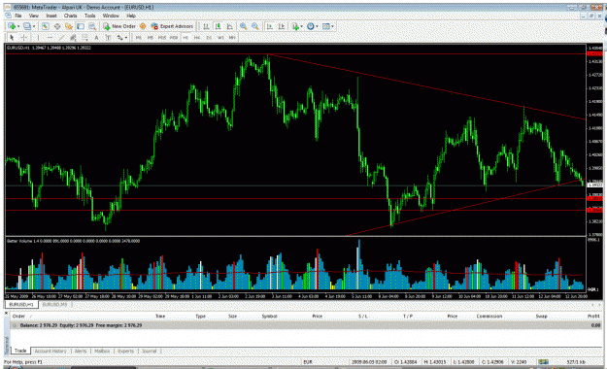Open the Insert menu
The width and height of the screenshot is (607, 369).
click(x=51, y=16)
